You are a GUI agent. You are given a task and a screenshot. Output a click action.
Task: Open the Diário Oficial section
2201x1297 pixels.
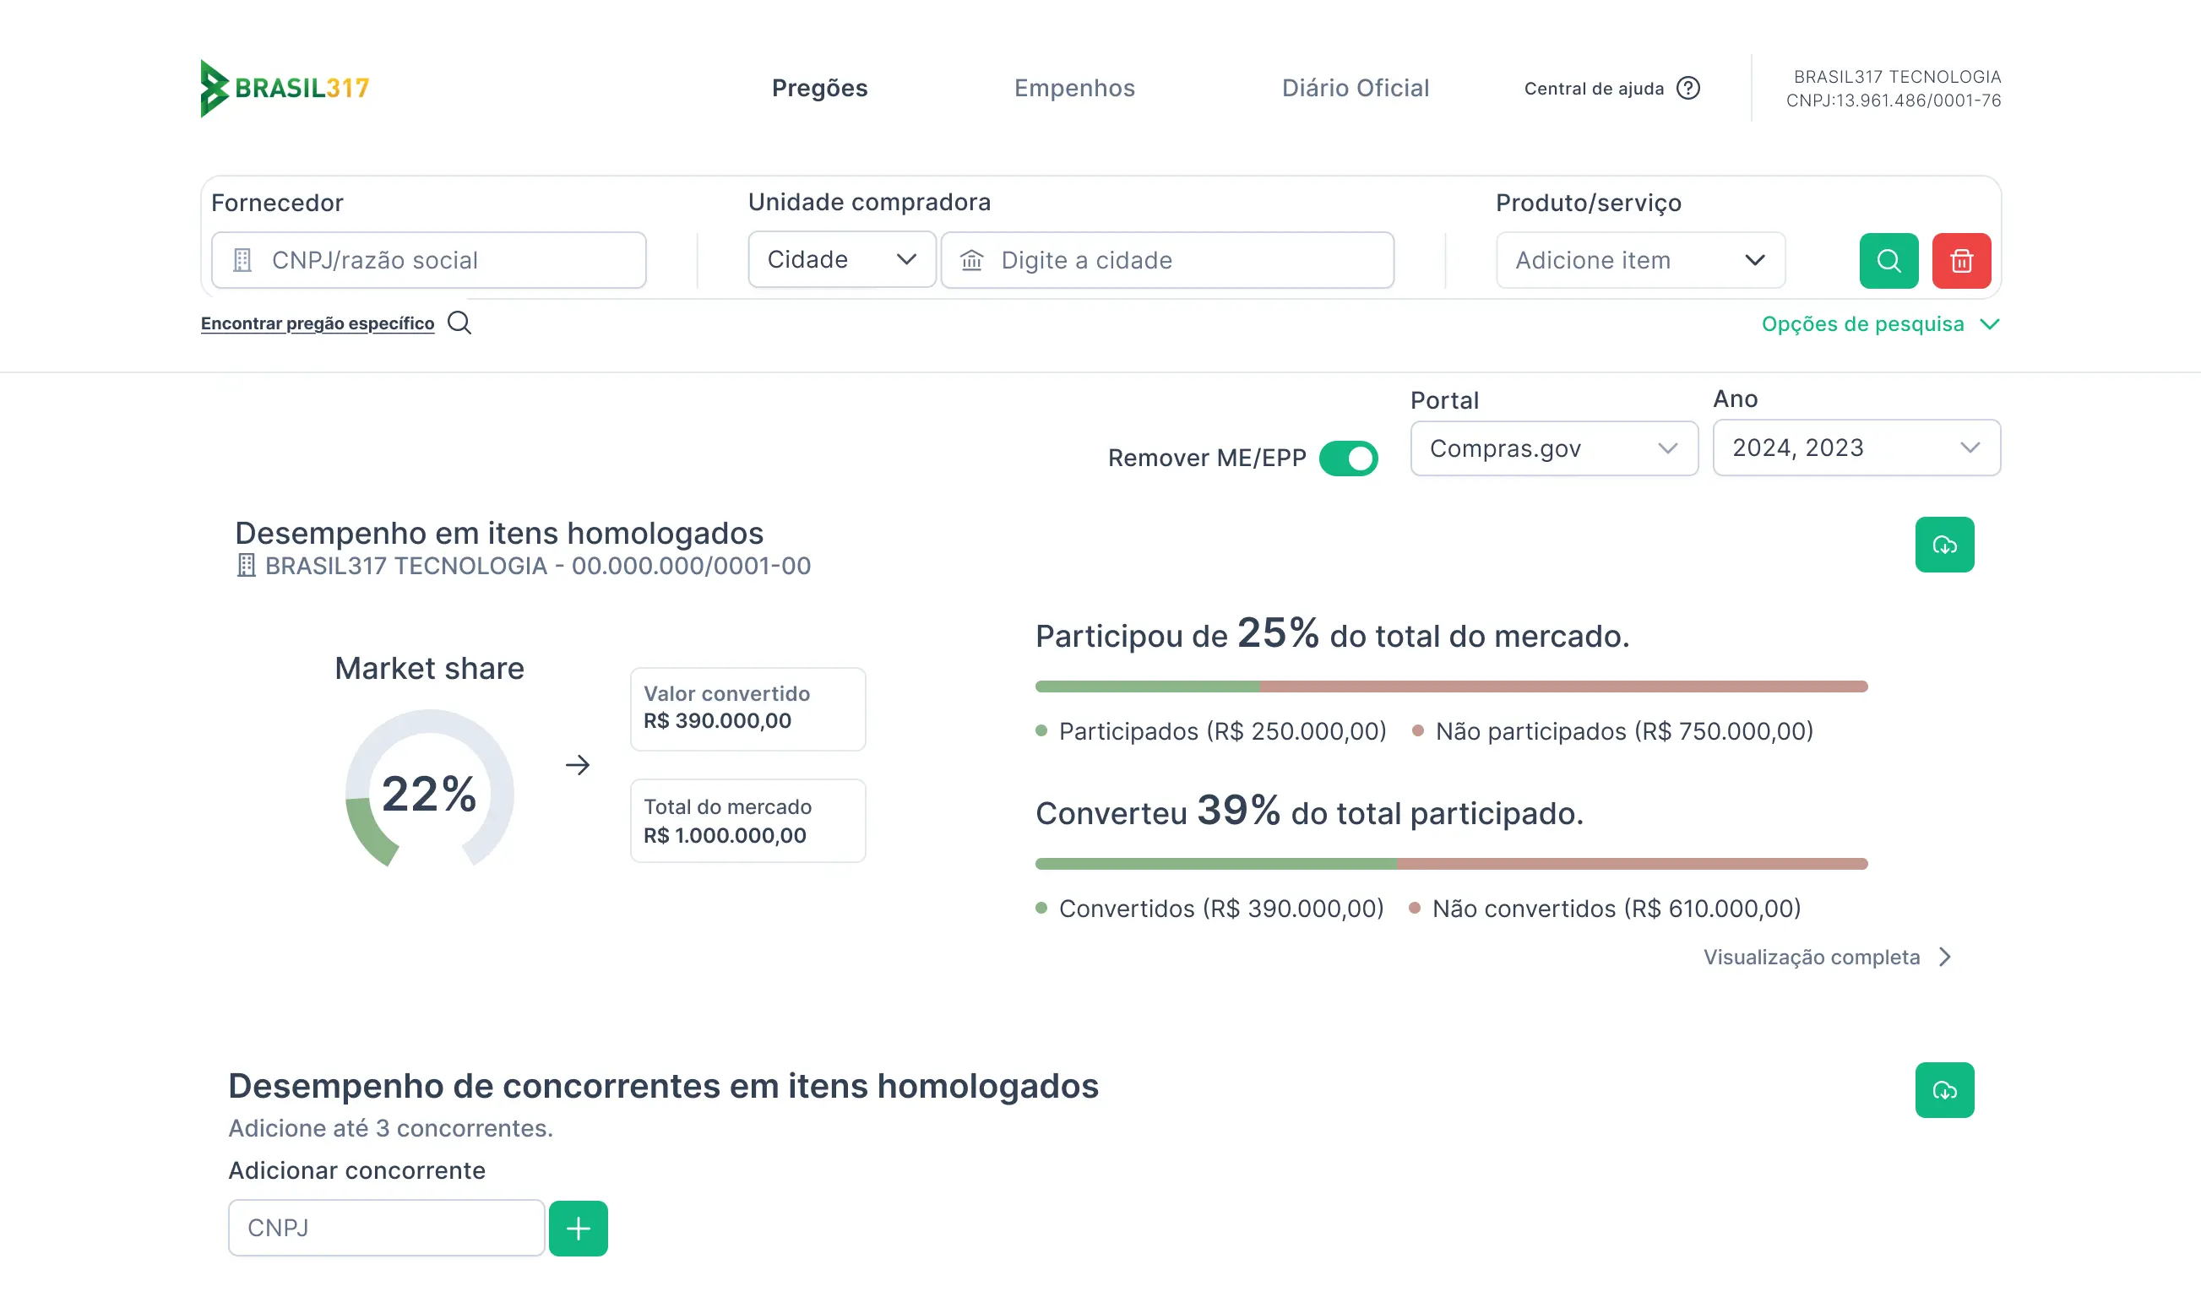(x=1355, y=88)
